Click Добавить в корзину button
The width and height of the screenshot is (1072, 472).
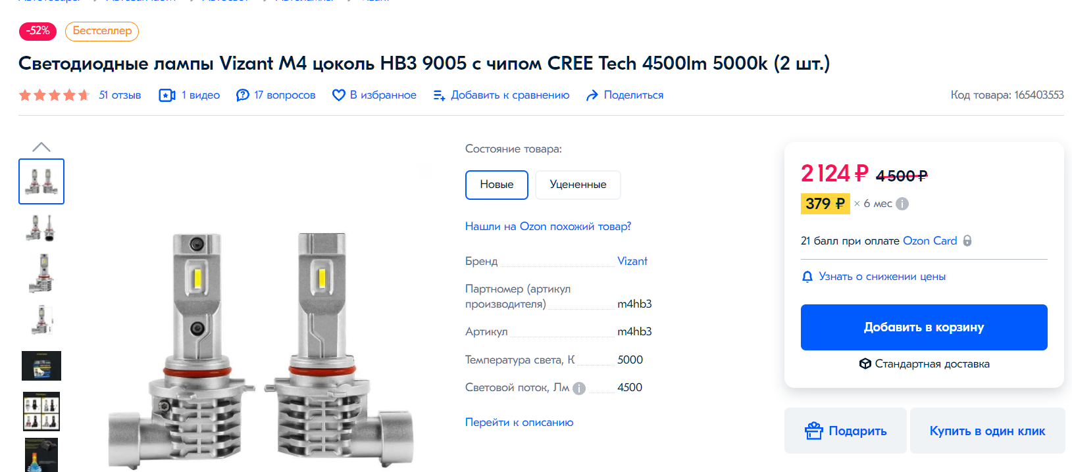click(924, 327)
